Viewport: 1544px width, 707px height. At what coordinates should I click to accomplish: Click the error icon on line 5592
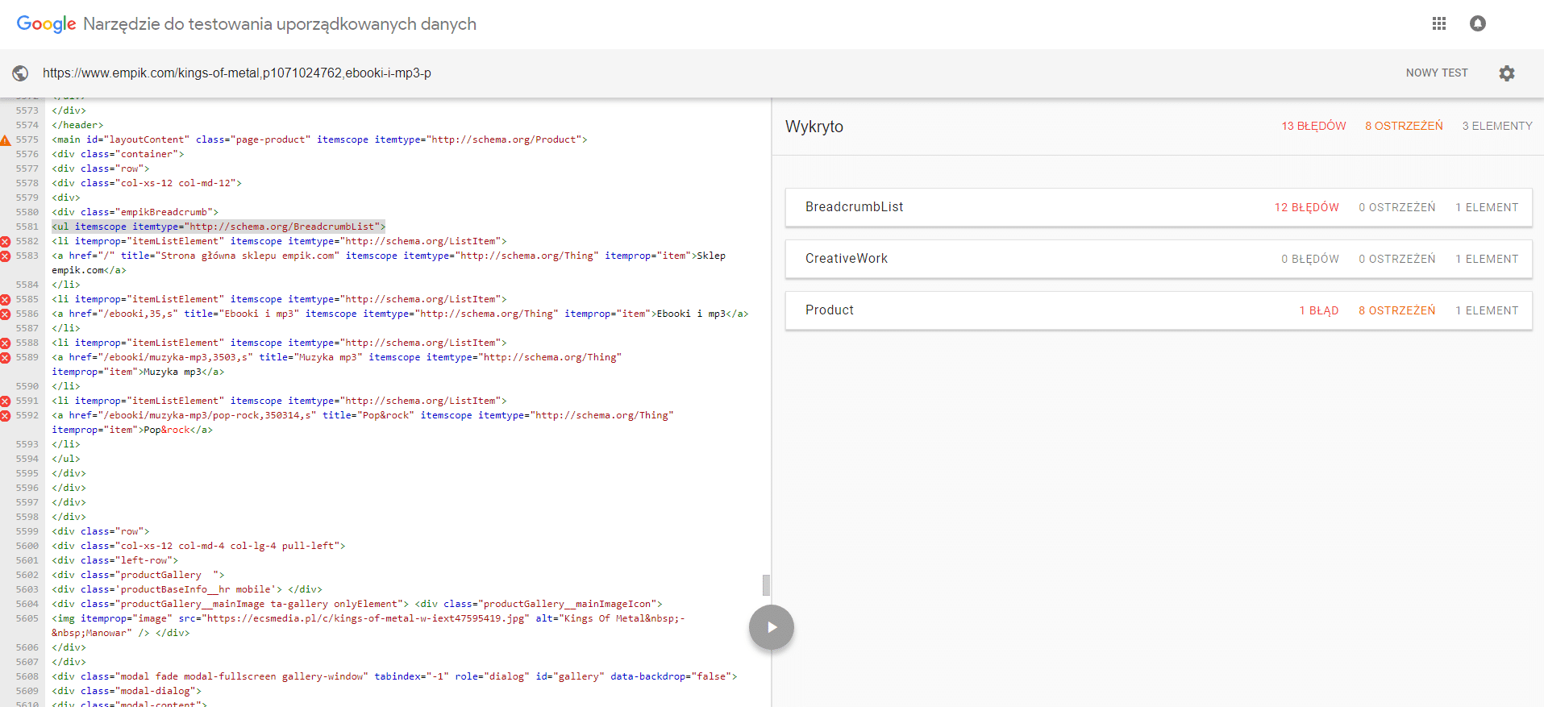pos(5,416)
